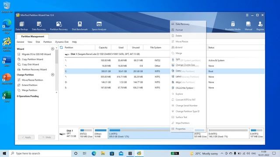
Task: Click the Windows Start button
Action: tap(4, 153)
